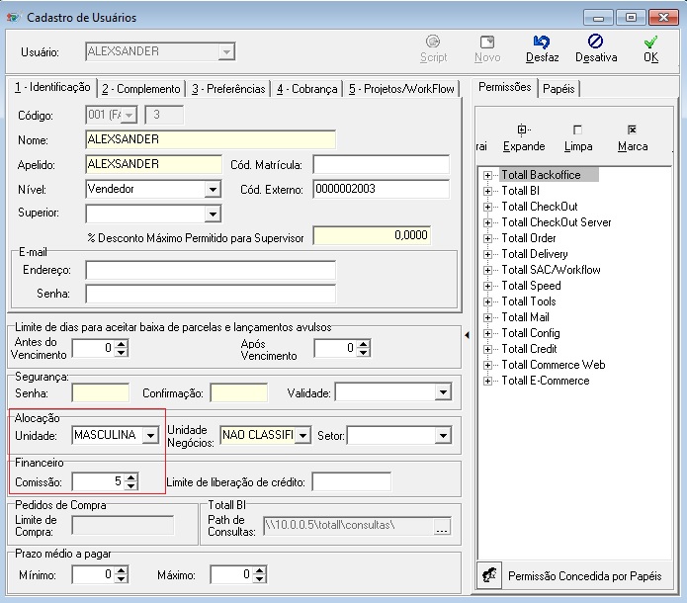Expand the Totall Speed node
The height and width of the screenshot is (603, 687).
(x=487, y=286)
